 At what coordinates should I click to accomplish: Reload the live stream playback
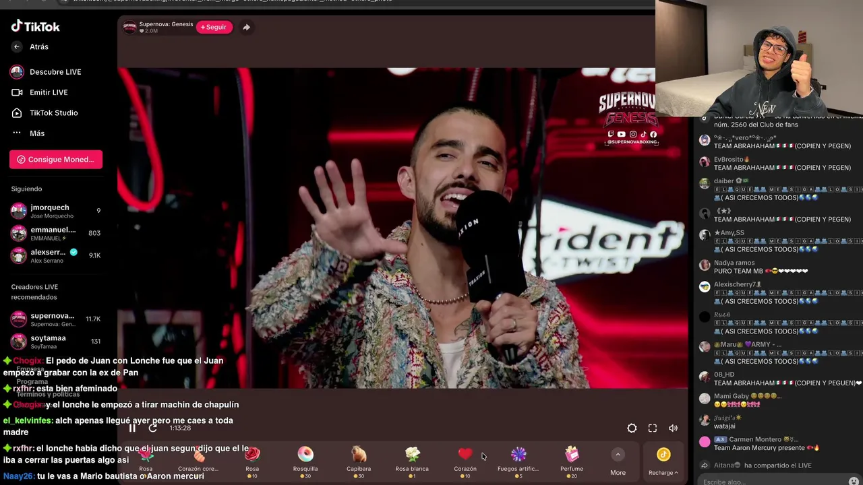point(153,428)
